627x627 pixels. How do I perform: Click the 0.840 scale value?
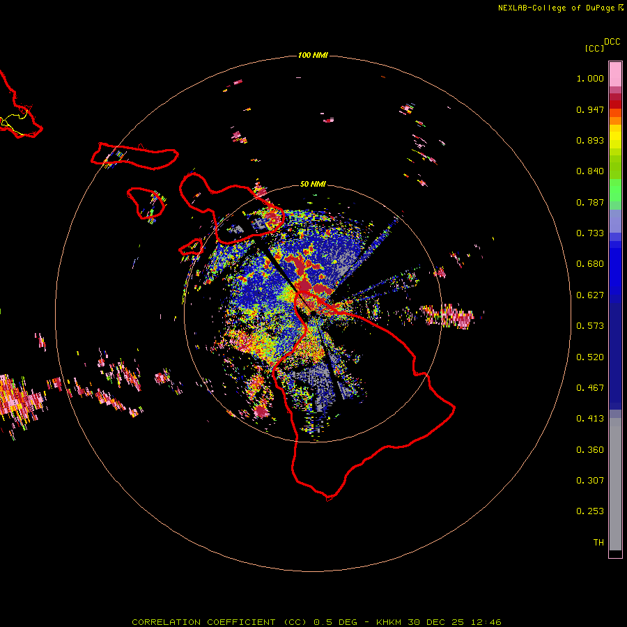coord(590,171)
